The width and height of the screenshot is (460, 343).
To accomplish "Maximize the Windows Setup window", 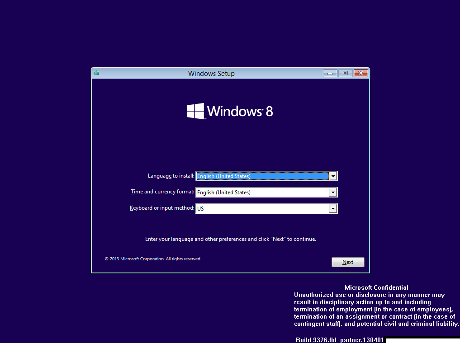I will tap(345, 73).
